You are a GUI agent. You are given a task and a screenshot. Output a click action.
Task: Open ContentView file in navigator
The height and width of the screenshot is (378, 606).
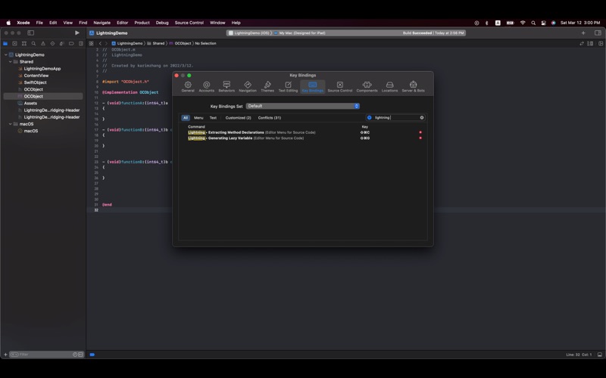click(x=36, y=76)
